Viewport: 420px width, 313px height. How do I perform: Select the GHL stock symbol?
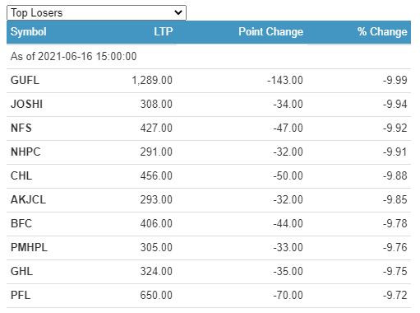(21, 272)
